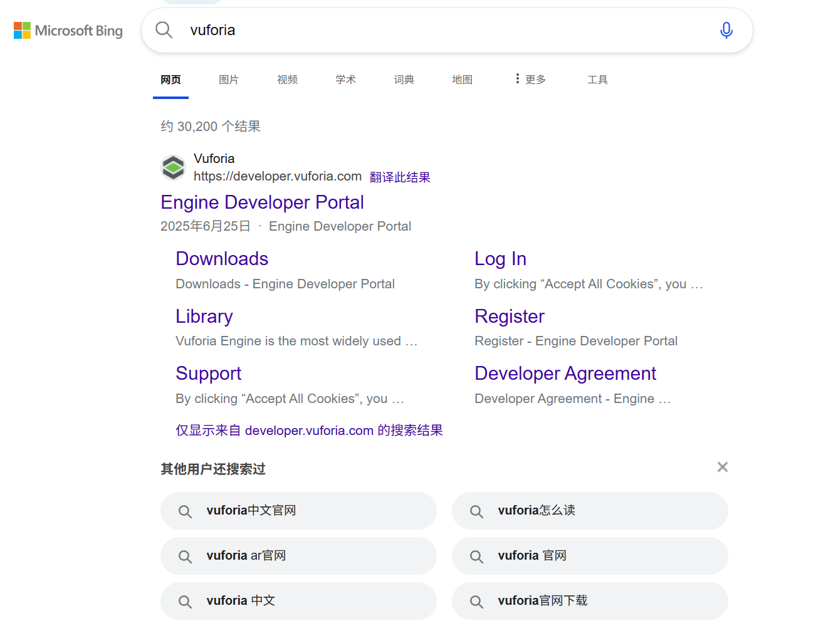Click the search magnifier icon in search box
The image size is (833, 628).
[x=164, y=30]
